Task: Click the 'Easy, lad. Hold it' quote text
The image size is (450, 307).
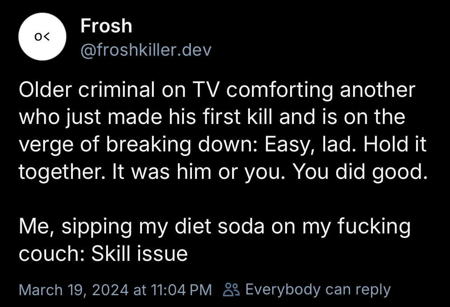Action: point(345,145)
